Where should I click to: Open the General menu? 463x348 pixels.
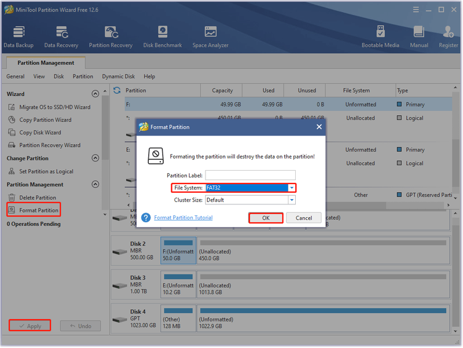[x=16, y=76]
